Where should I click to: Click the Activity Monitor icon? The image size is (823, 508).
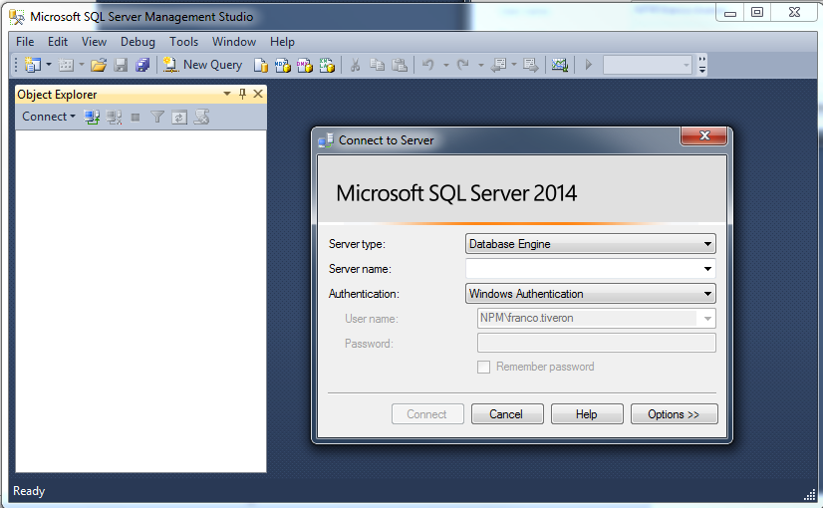pyautogui.click(x=560, y=65)
